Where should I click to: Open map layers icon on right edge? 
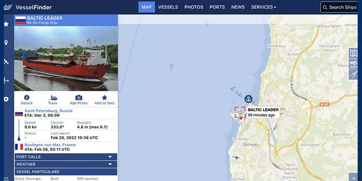[353, 53]
